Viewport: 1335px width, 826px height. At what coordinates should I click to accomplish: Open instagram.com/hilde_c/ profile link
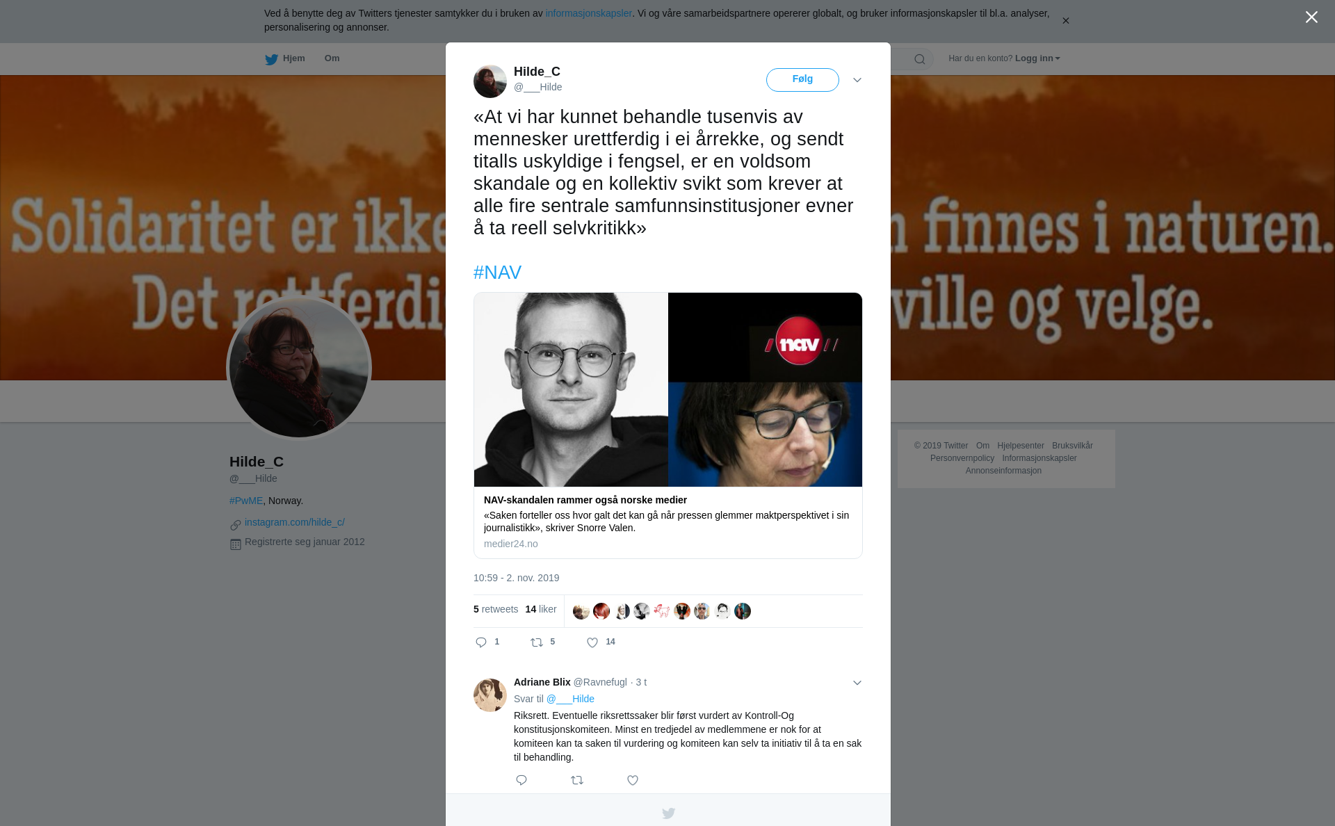click(295, 522)
